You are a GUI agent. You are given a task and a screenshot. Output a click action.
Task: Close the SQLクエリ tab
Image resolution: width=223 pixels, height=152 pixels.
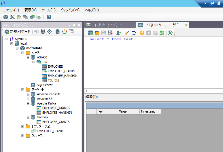[186, 25]
